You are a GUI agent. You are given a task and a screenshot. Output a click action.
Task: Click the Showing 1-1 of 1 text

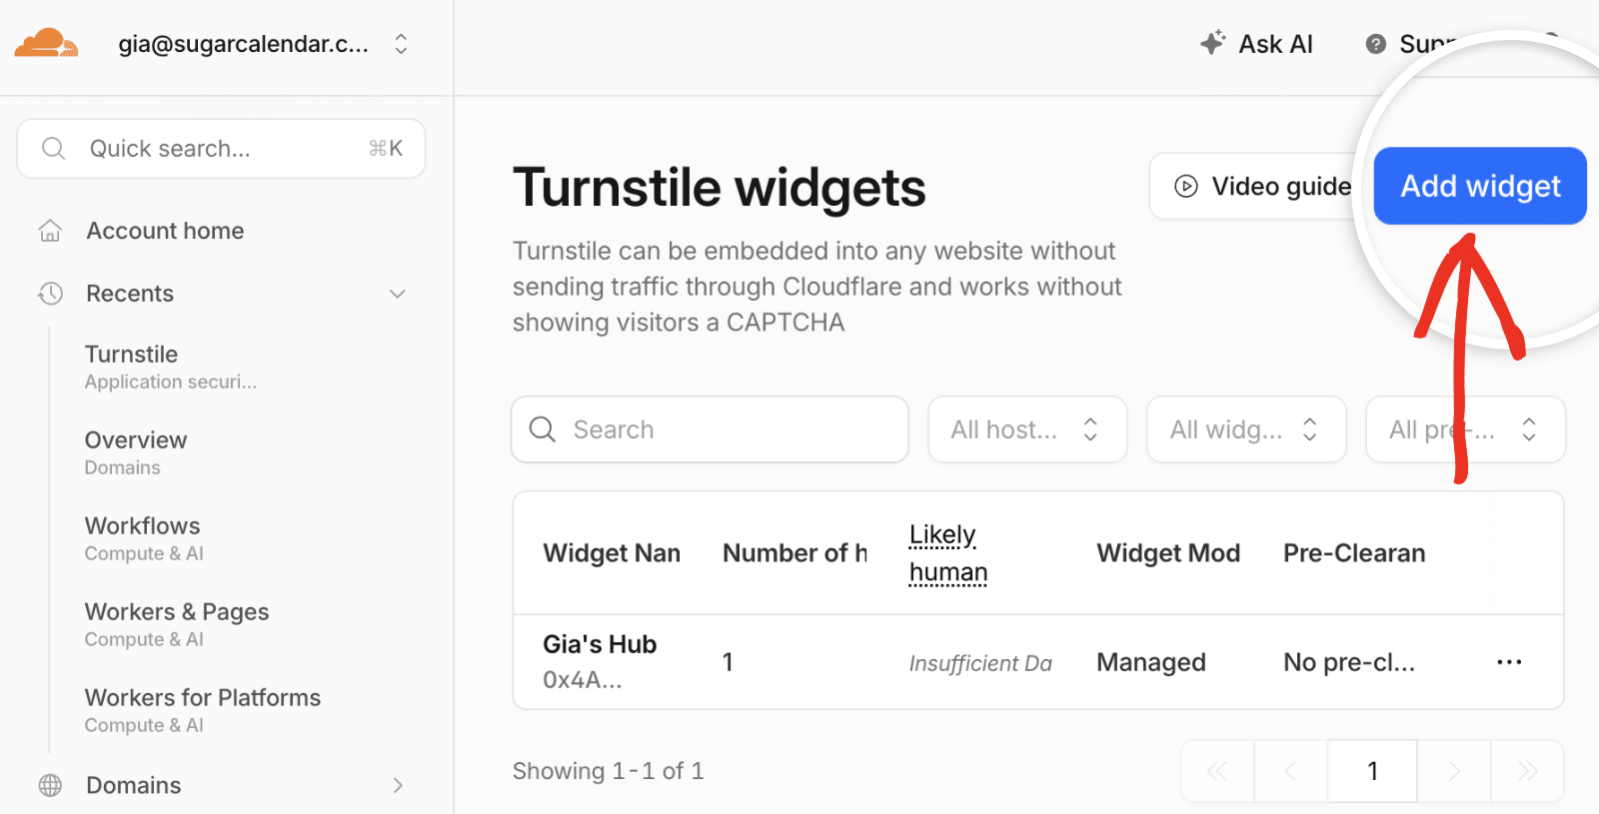coord(608,771)
